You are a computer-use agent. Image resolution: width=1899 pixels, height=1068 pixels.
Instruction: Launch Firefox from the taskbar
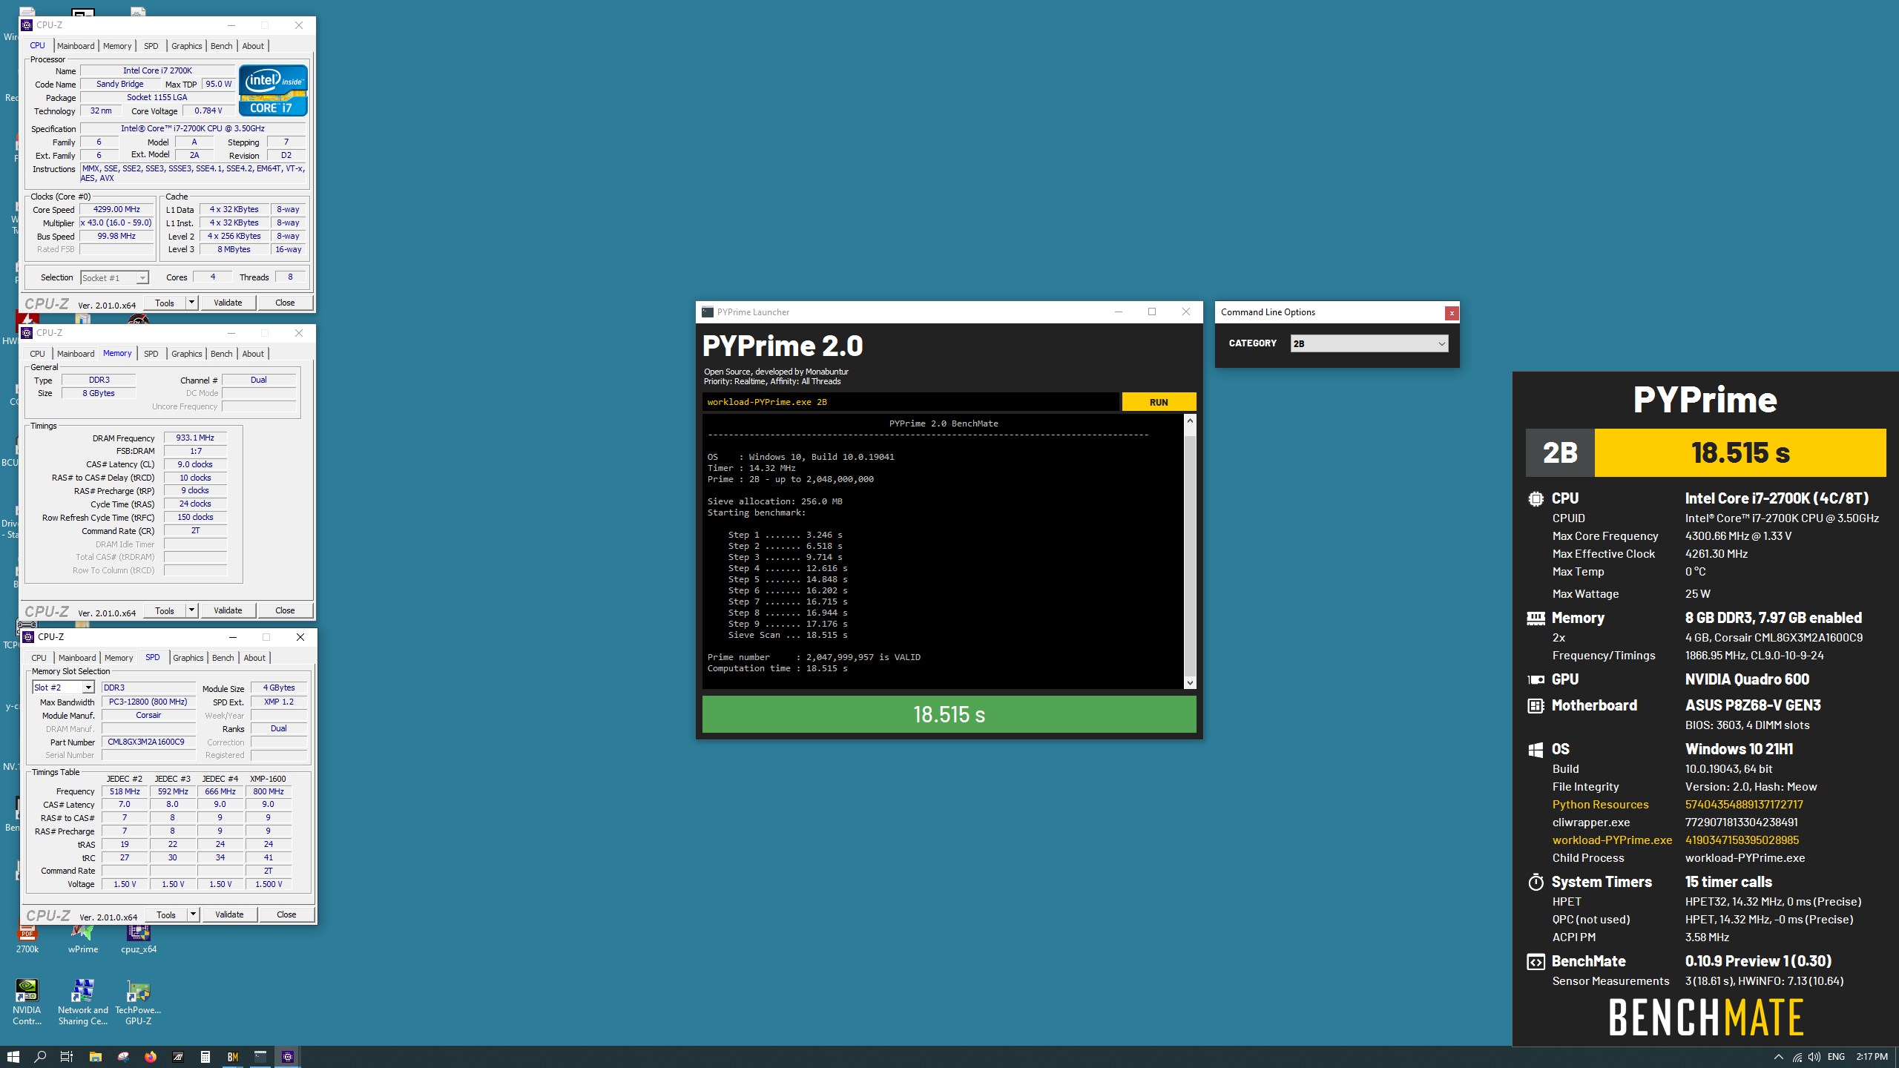(151, 1057)
